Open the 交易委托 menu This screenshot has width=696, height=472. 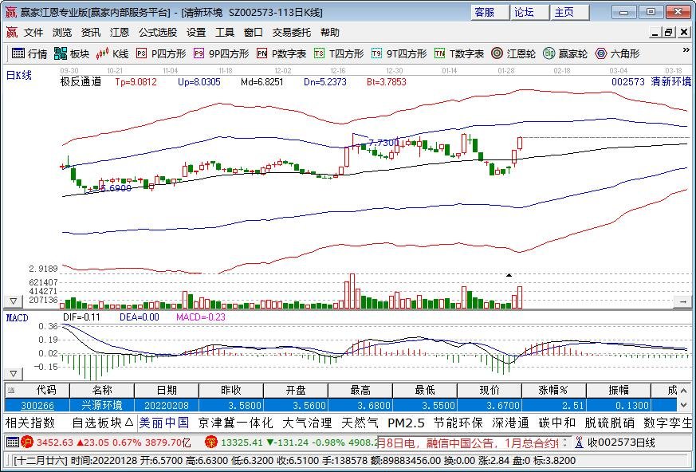point(292,33)
